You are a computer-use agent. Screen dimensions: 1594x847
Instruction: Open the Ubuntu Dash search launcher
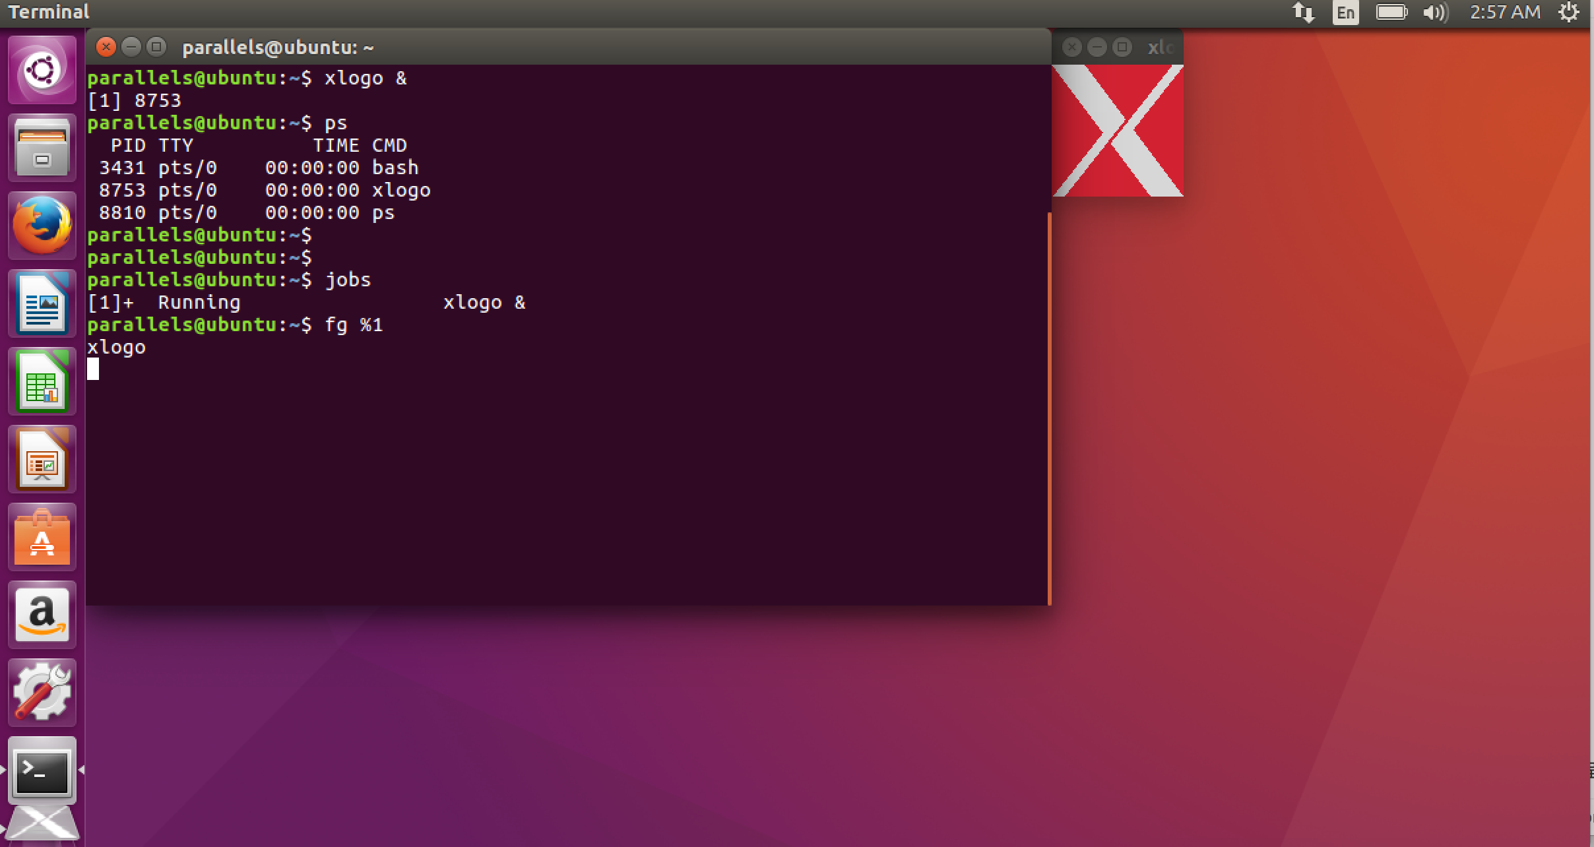tap(42, 70)
